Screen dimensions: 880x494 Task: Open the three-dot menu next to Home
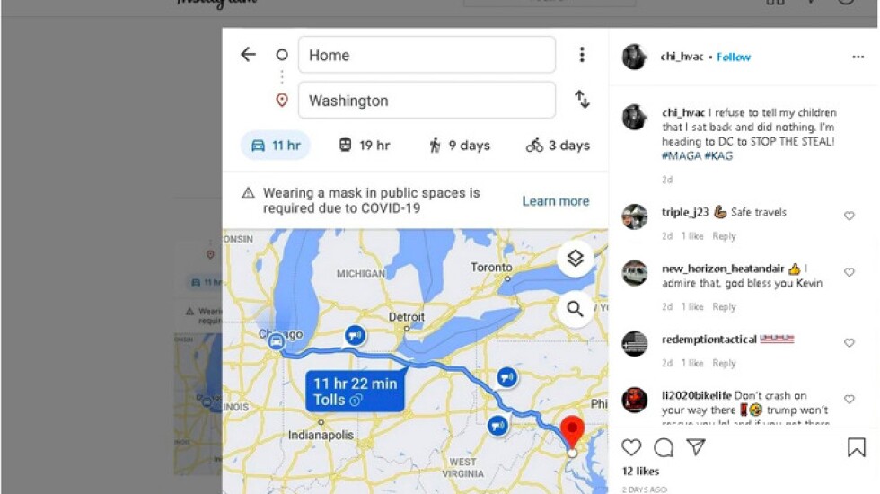point(582,55)
